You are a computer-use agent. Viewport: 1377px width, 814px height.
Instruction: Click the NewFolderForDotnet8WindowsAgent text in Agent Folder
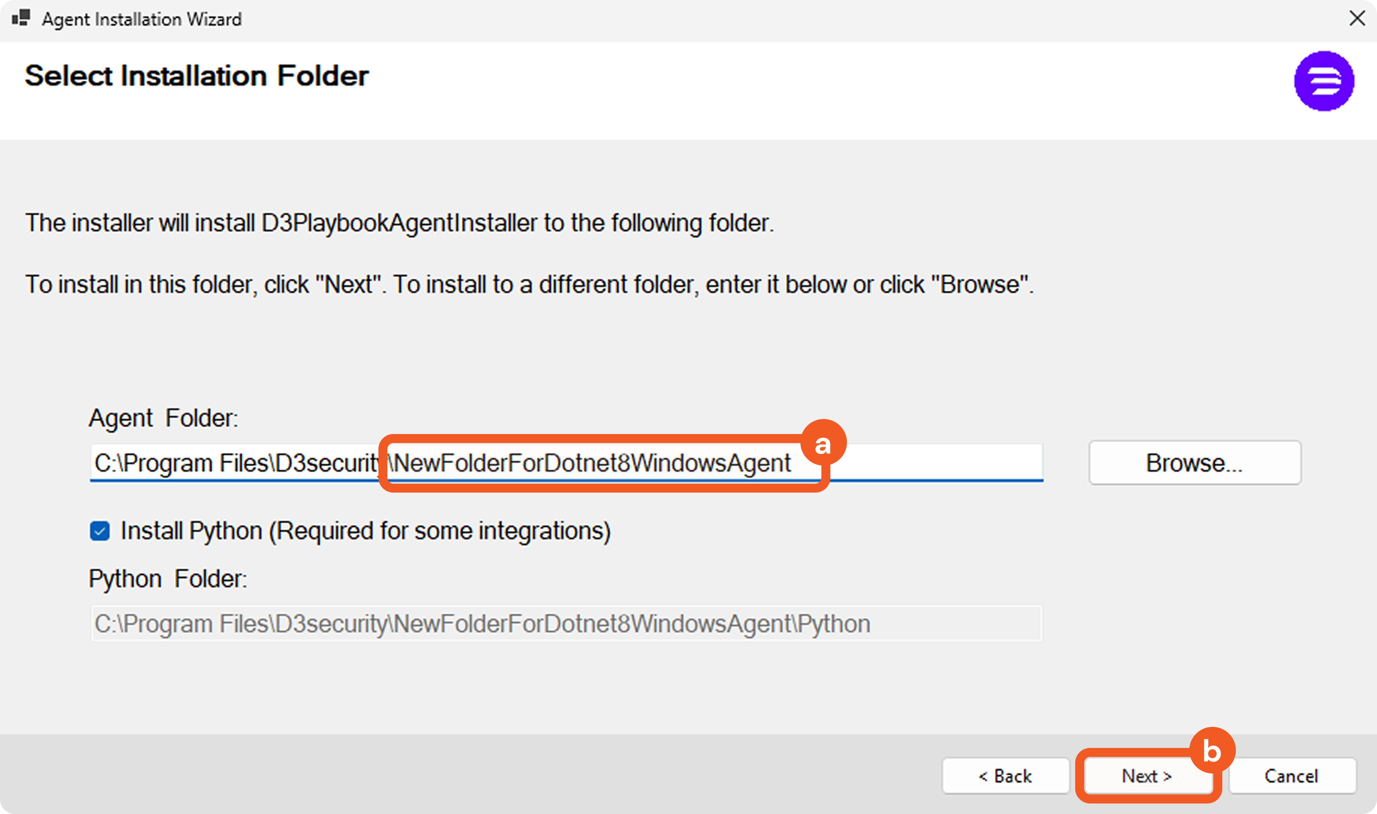click(592, 463)
